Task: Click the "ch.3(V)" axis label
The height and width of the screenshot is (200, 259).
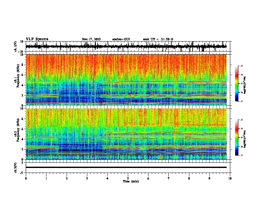Action: tap(16, 168)
